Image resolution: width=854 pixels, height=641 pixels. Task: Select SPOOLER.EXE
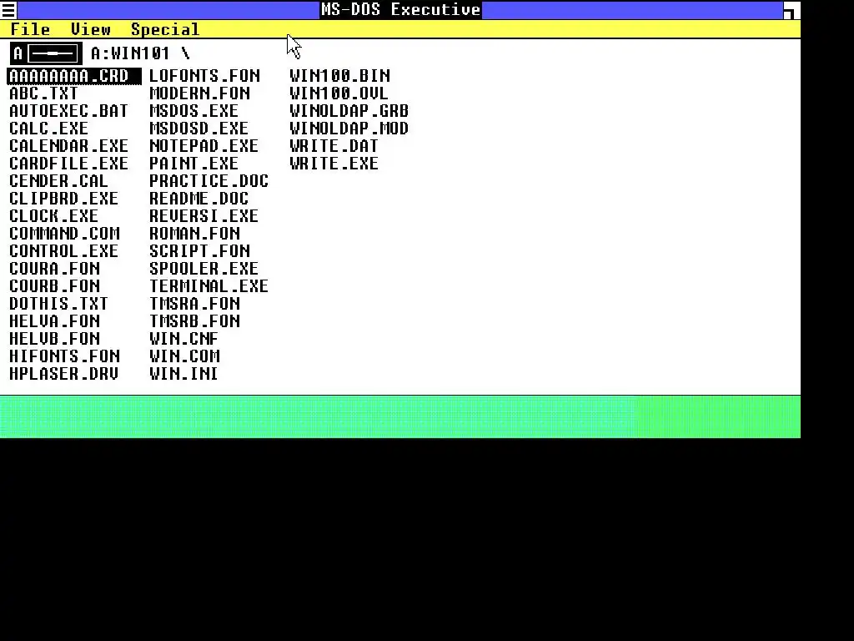pos(203,268)
